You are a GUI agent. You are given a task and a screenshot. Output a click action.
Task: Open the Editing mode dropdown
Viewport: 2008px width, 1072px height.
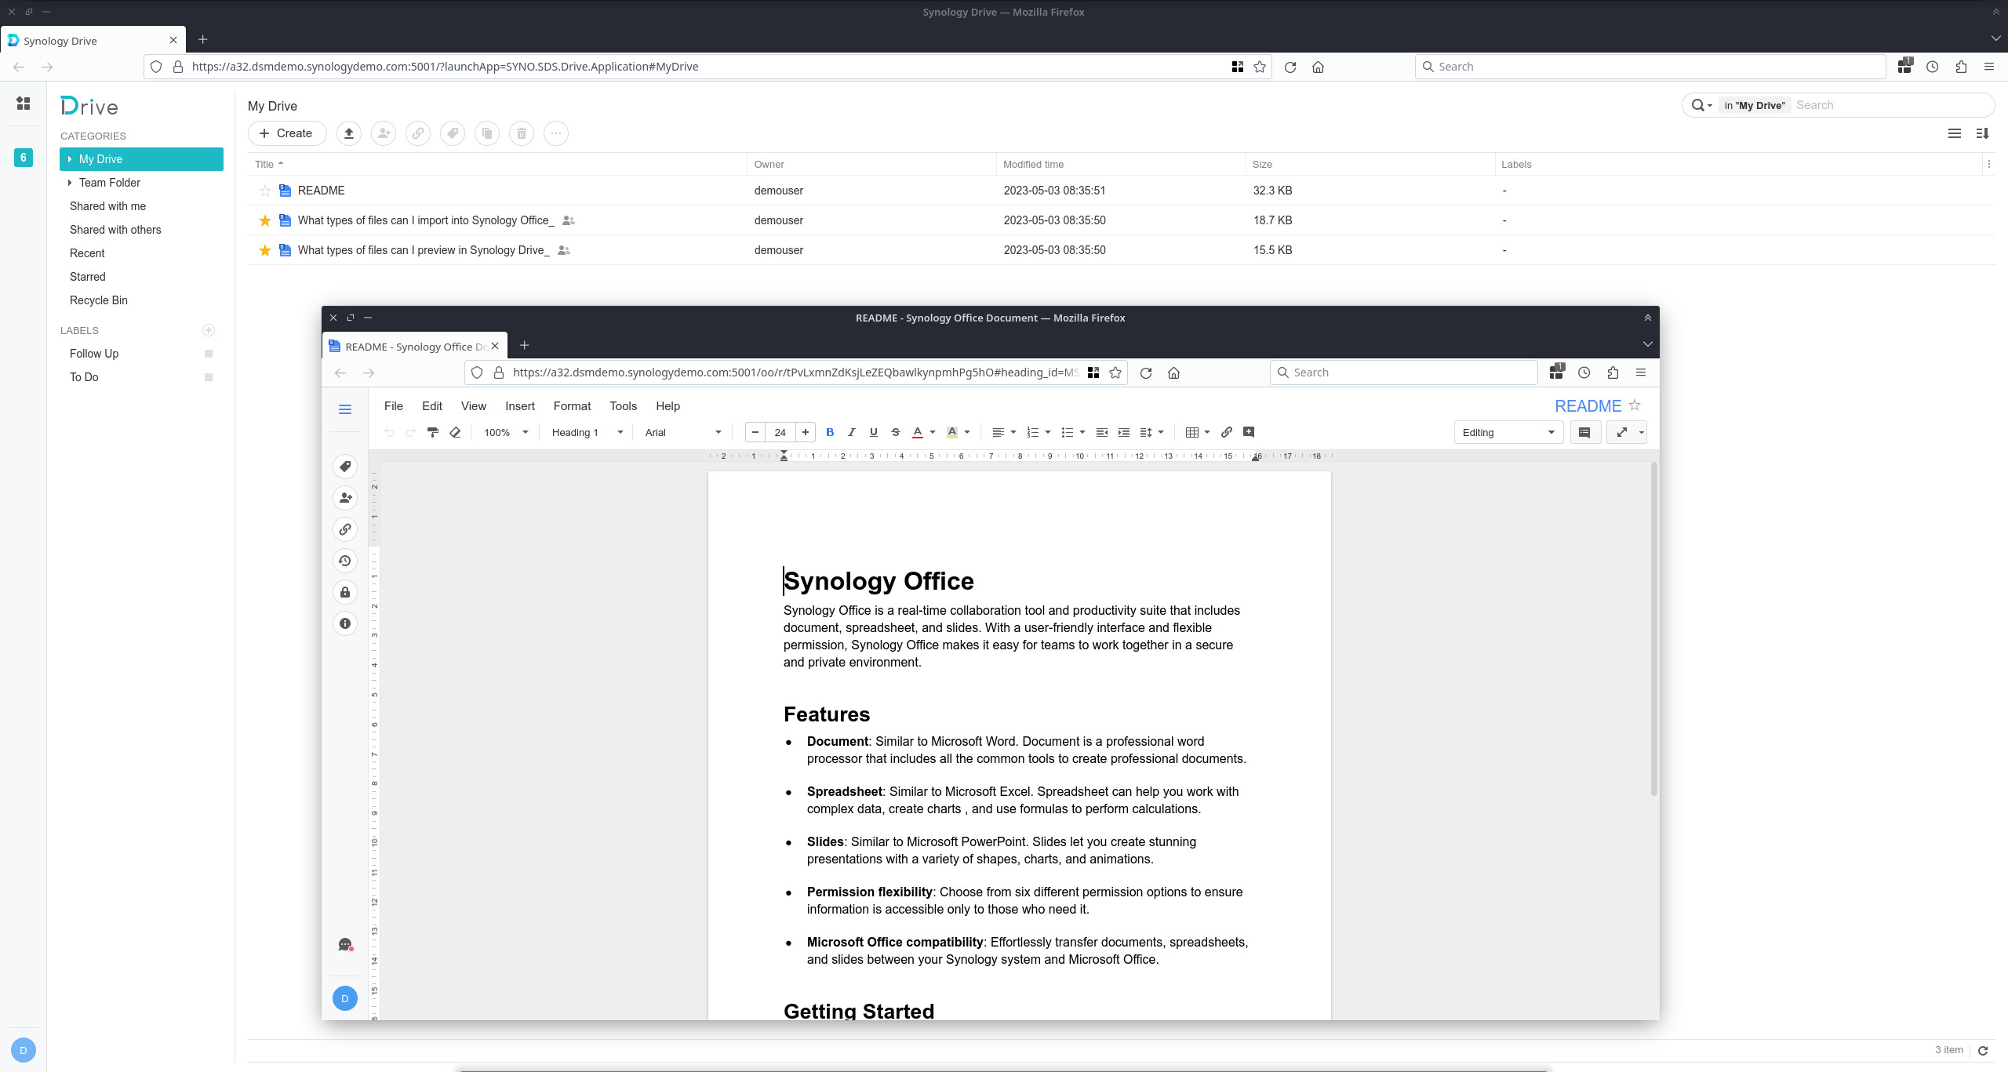tap(1508, 432)
